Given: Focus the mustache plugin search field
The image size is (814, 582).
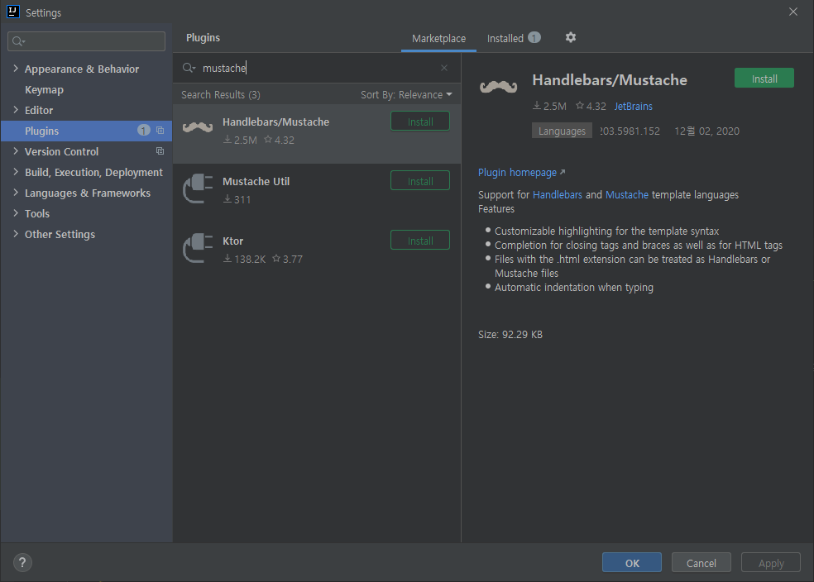Looking at the screenshot, I should (x=317, y=68).
